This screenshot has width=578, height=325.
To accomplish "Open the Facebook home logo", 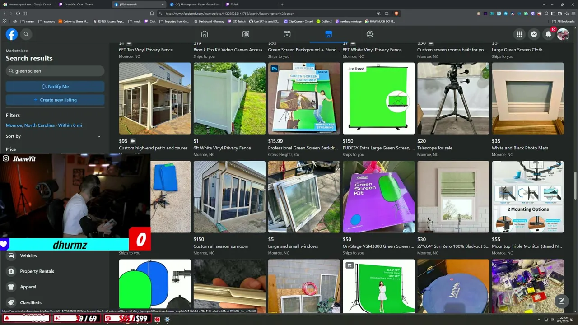I will tap(12, 34).
